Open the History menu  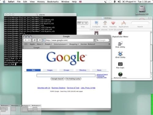click(x=41, y=2)
